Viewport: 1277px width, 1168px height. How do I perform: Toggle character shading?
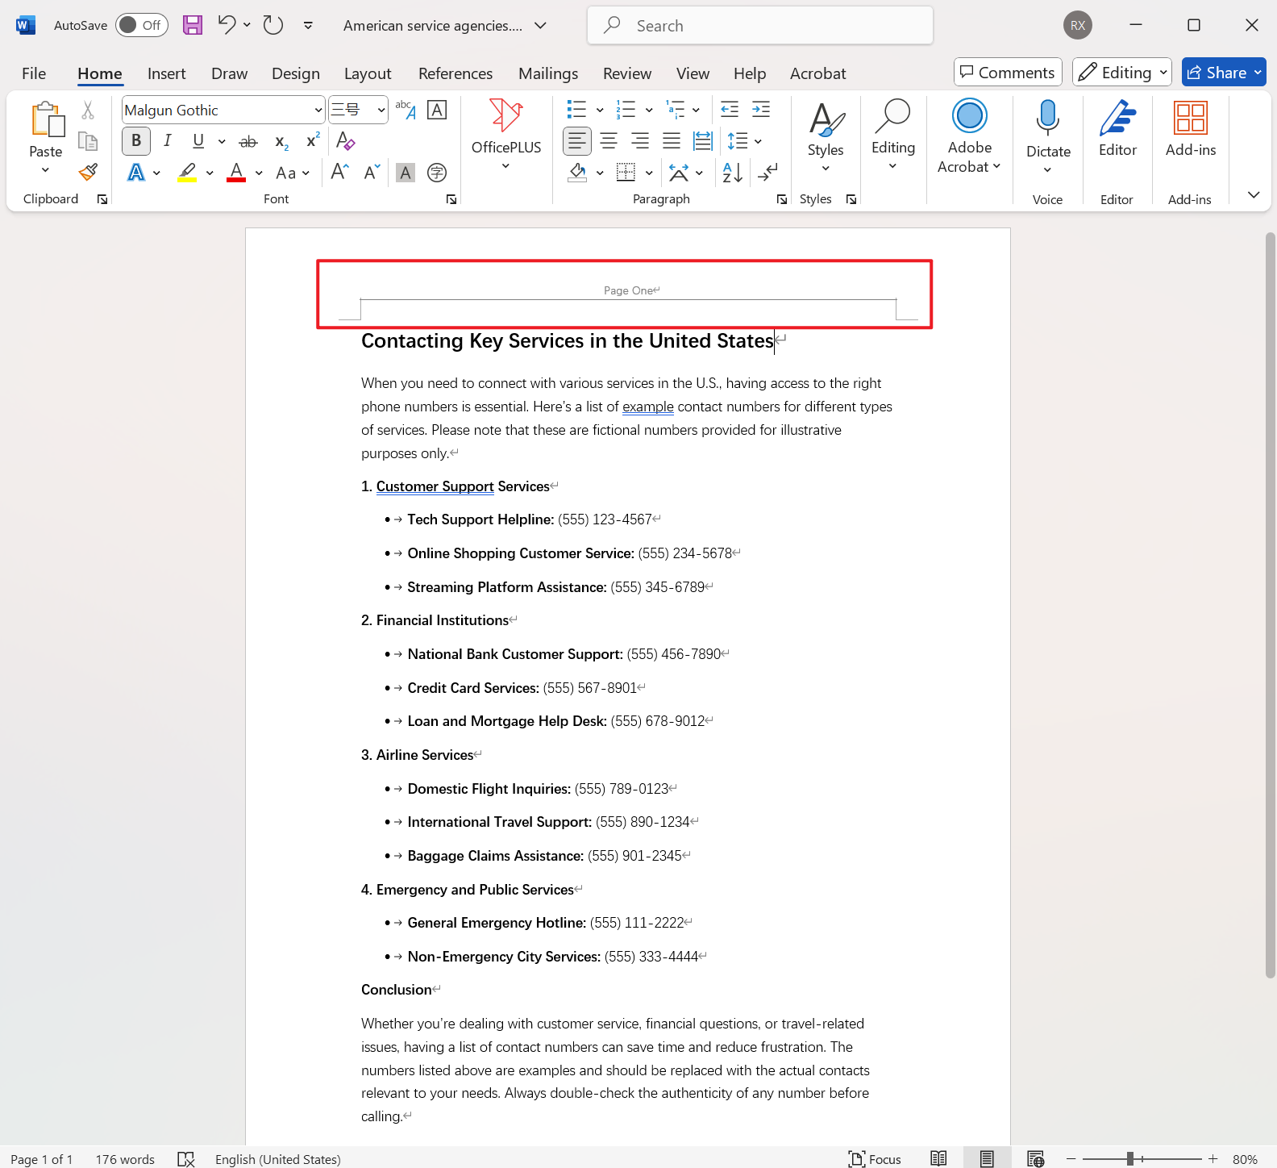pos(406,173)
